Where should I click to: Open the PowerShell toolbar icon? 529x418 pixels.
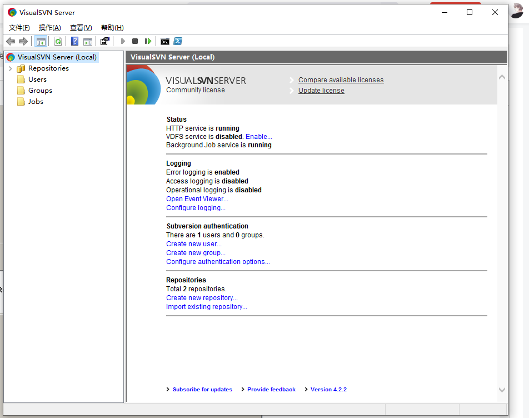(x=178, y=41)
